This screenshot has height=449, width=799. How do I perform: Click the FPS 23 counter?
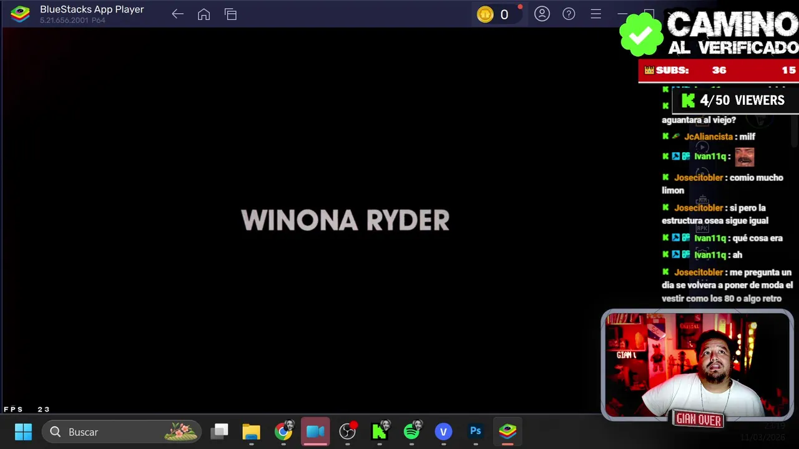tap(27, 409)
